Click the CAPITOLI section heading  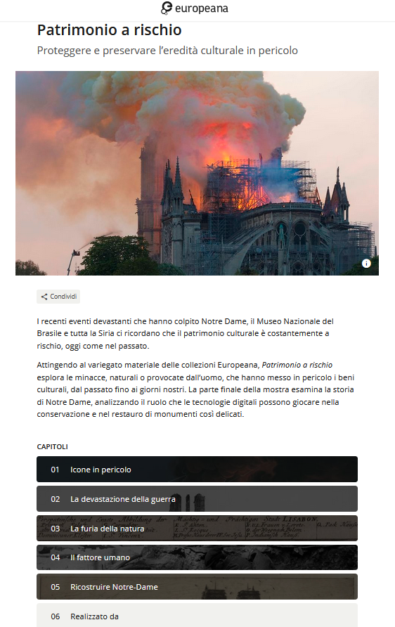coord(53,446)
